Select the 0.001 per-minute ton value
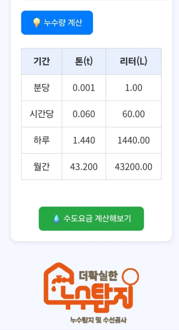 pyautogui.click(x=84, y=88)
